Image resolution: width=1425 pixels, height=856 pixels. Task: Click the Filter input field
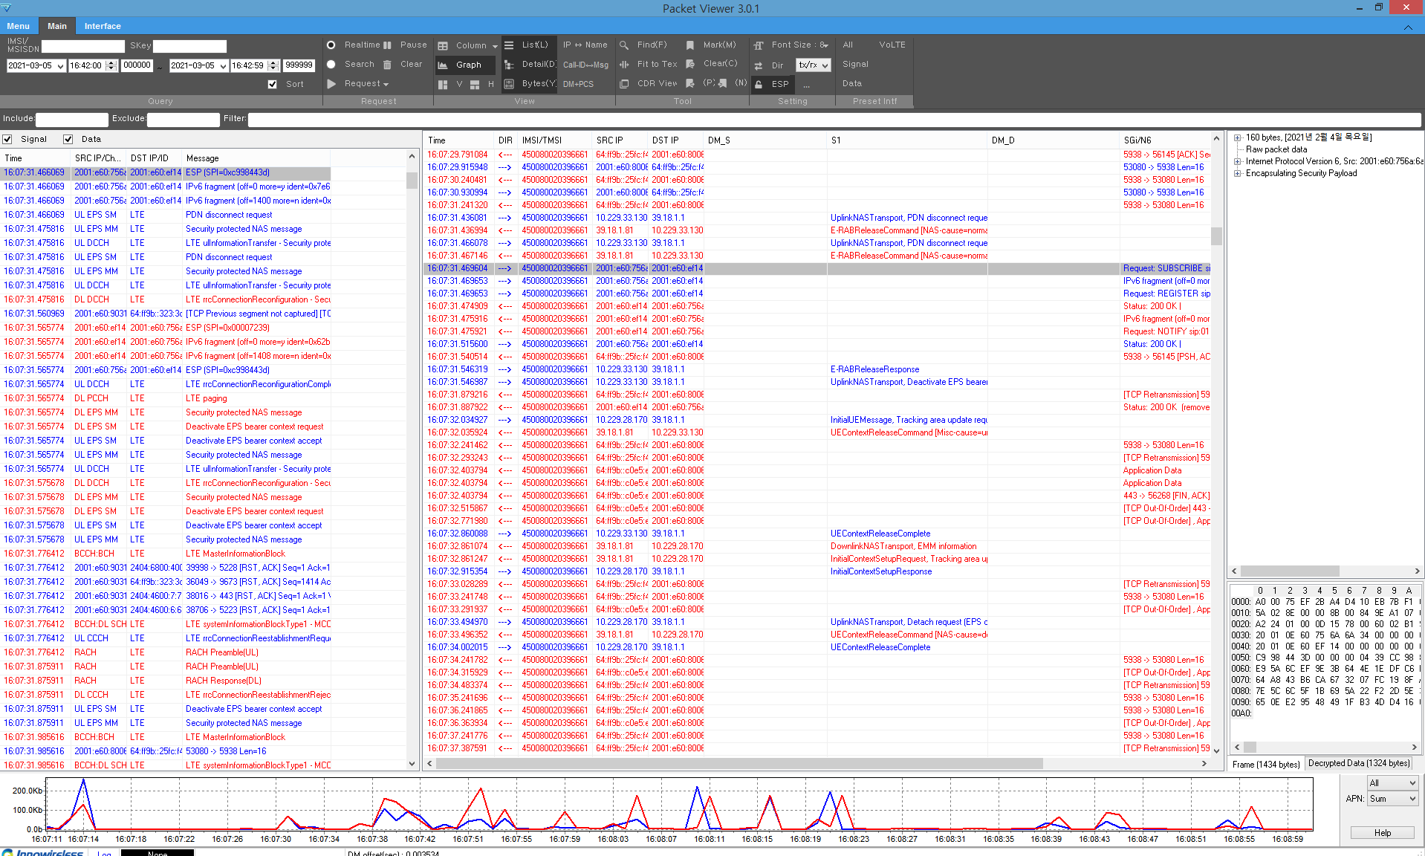click(x=834, y=119)
